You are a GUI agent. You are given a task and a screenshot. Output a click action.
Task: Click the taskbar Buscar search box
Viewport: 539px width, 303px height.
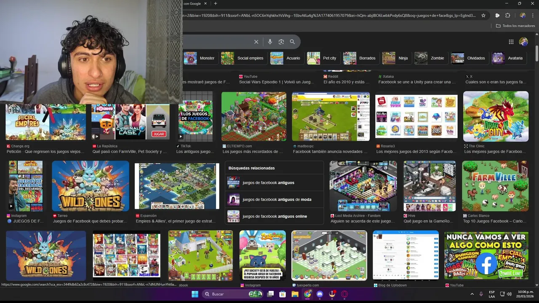[233, 294]
